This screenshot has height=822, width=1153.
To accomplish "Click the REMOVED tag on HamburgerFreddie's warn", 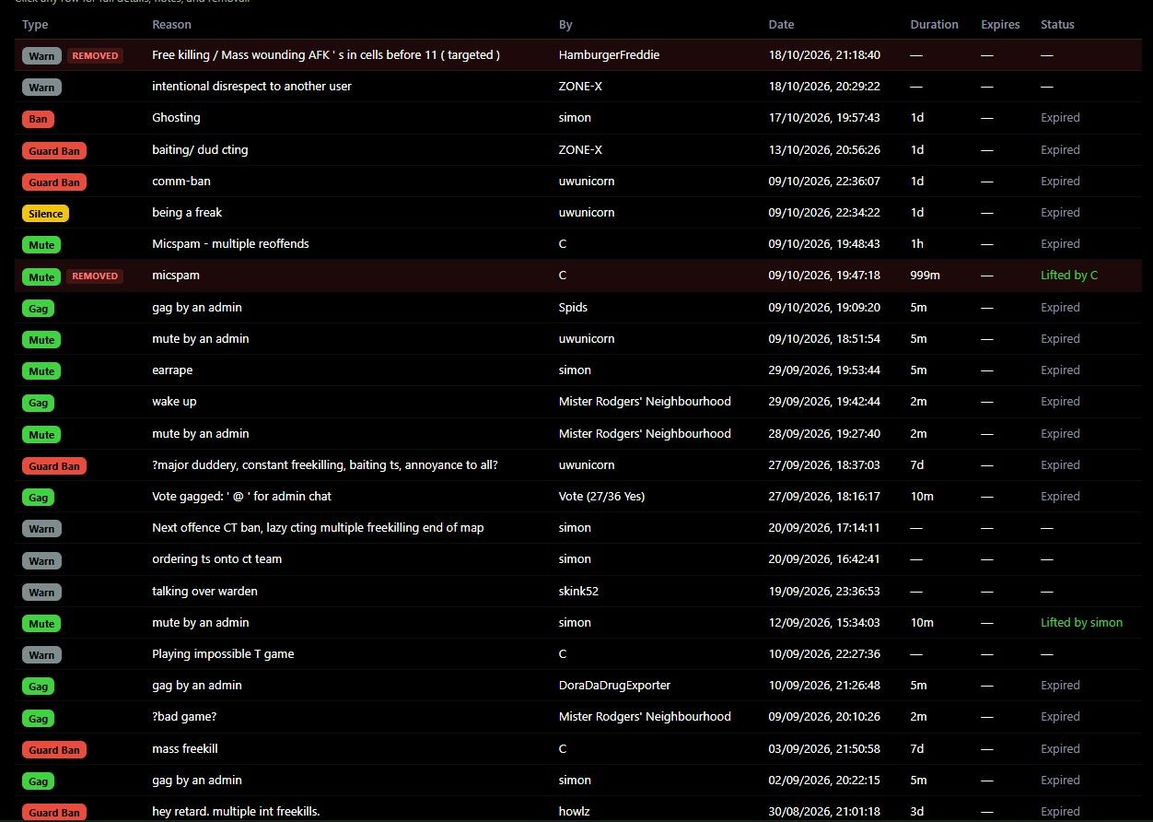I will coord(95,55).
